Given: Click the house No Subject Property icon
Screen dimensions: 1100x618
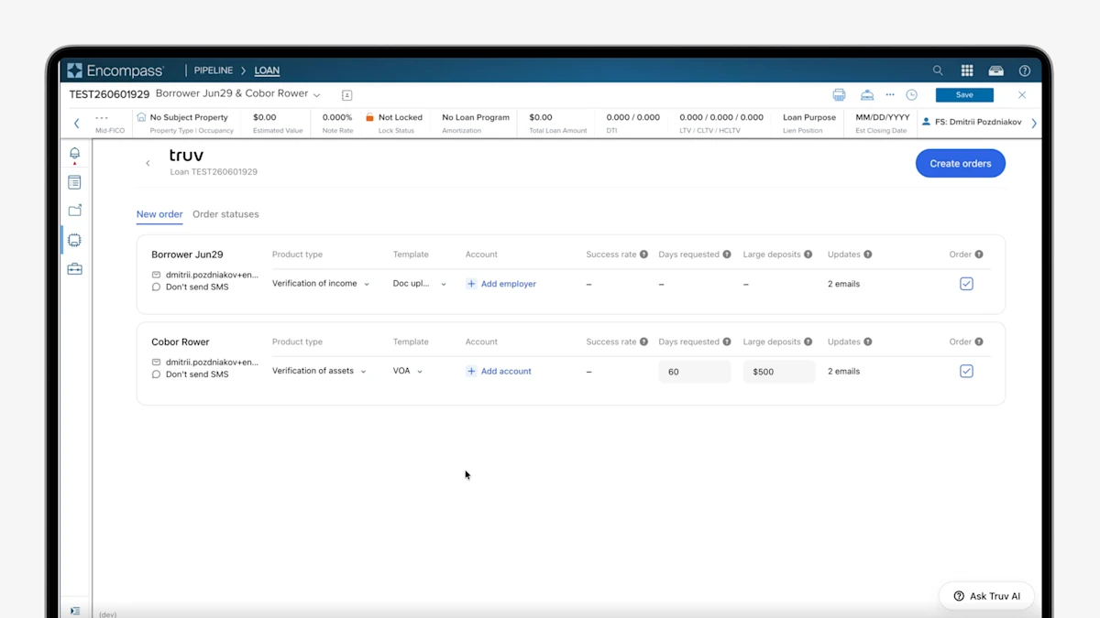Looking at the screenshot, I should [x=141, y=117].
